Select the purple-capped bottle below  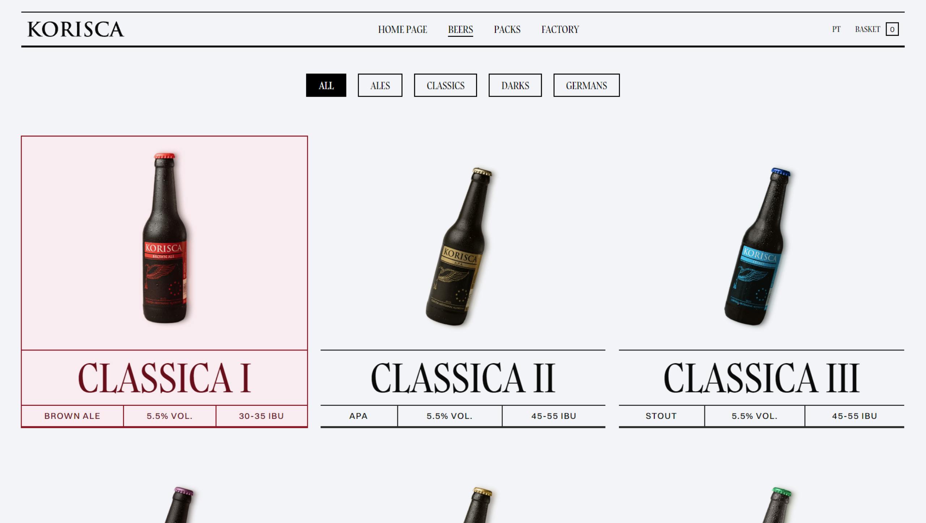pos(179,505)
